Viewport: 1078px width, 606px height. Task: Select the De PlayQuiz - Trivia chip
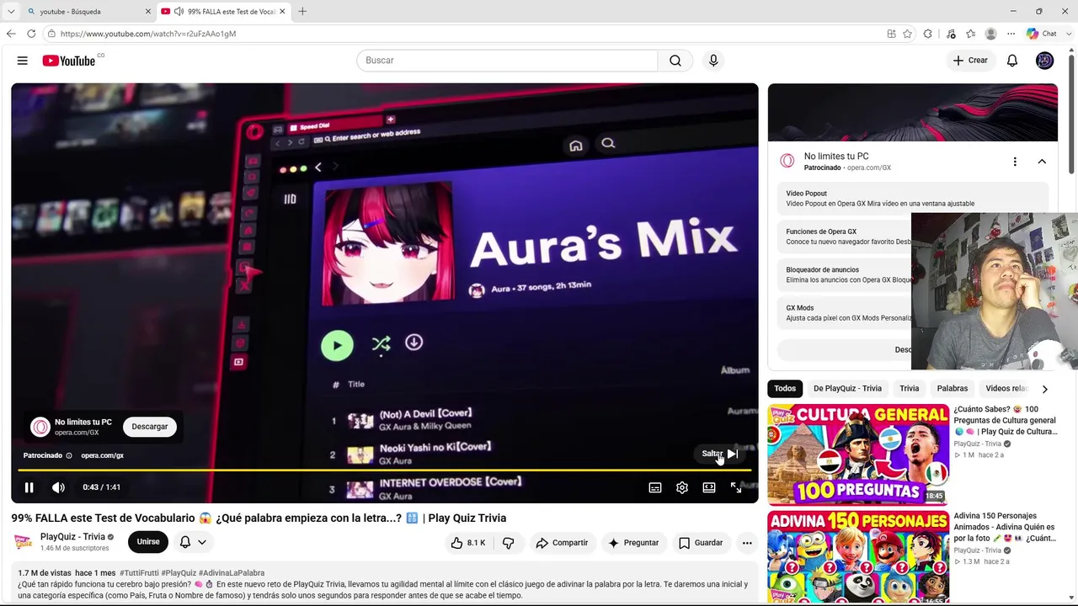(847, 389)
